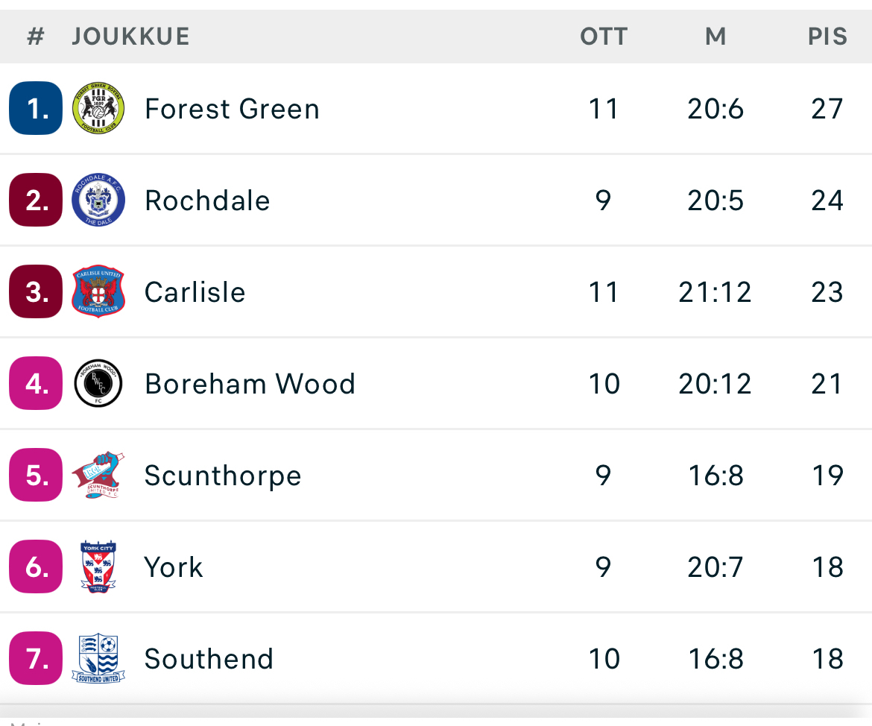
Task: Click the pink position 7 badge
Action: (x=36, y=659)
